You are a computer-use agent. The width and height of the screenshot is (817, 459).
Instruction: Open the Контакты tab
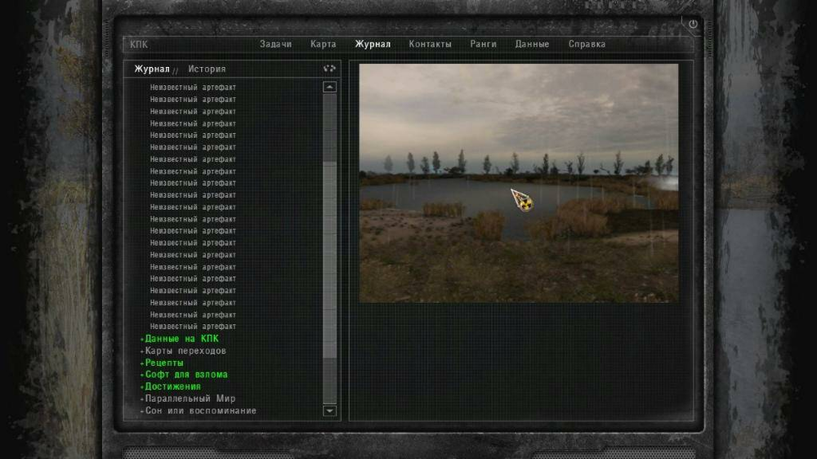tap(430, 44)
